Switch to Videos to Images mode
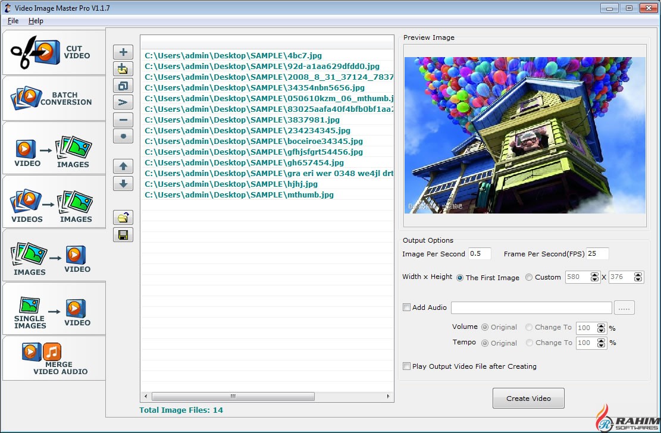The width and height of the screenshot is (661, 433). click(54, 202)
